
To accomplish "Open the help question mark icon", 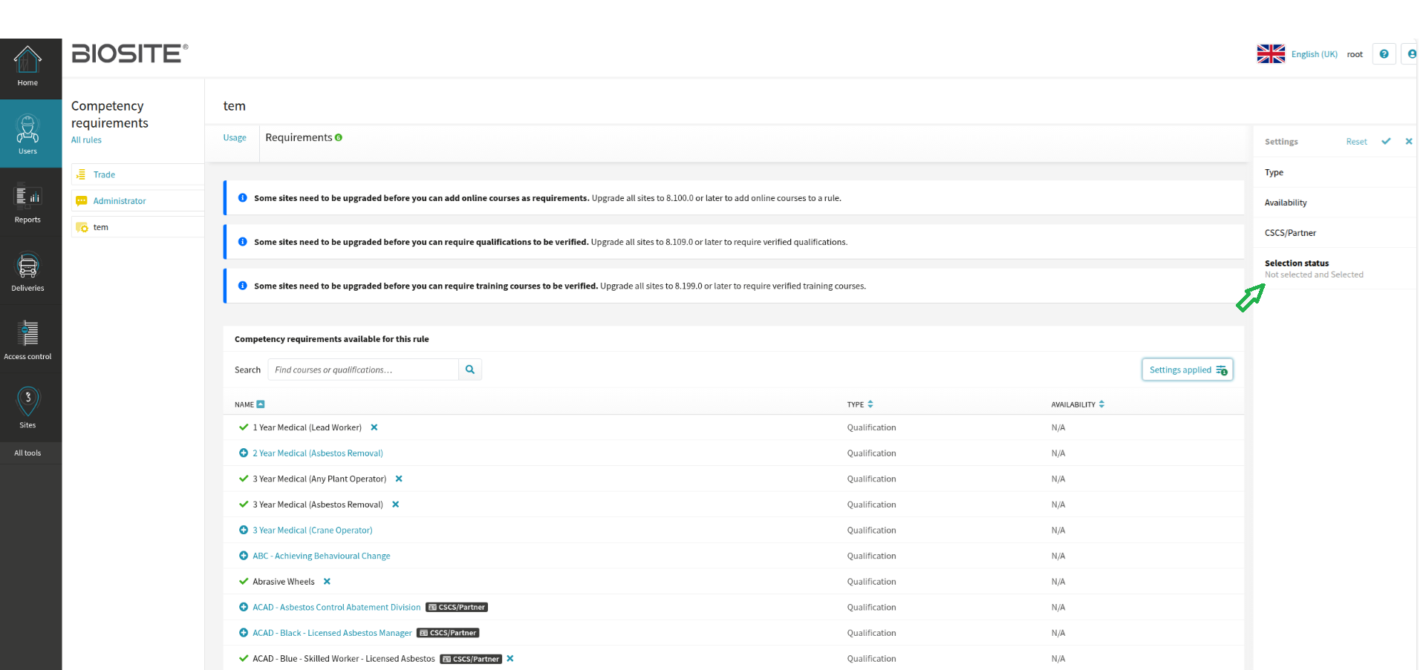I will (x=1384, y=54).
